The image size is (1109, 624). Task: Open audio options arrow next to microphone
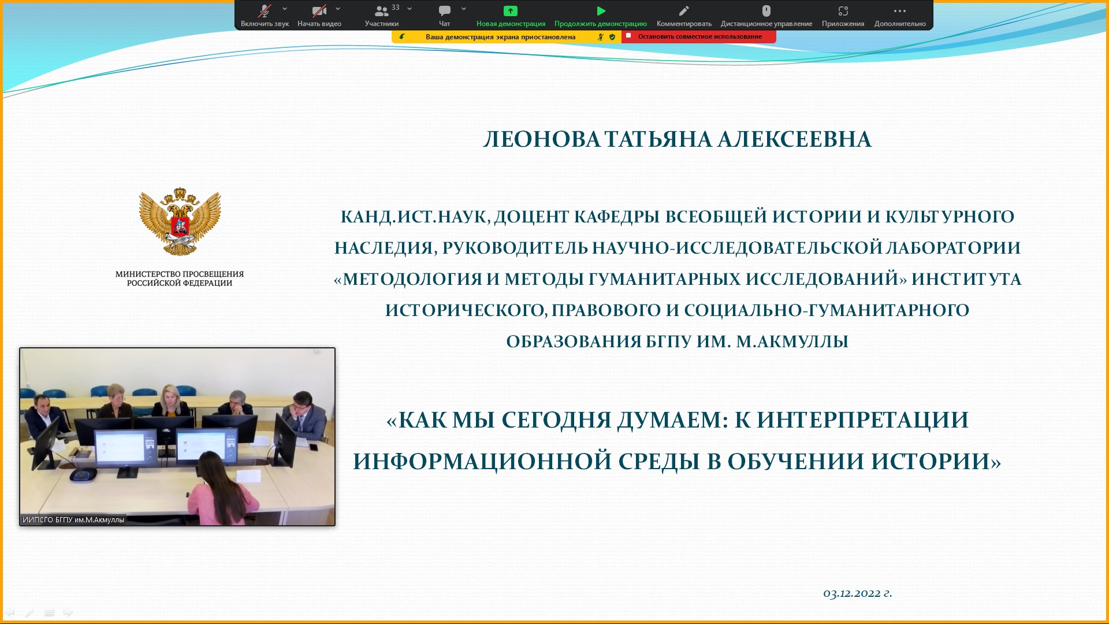tap(285, 9)
